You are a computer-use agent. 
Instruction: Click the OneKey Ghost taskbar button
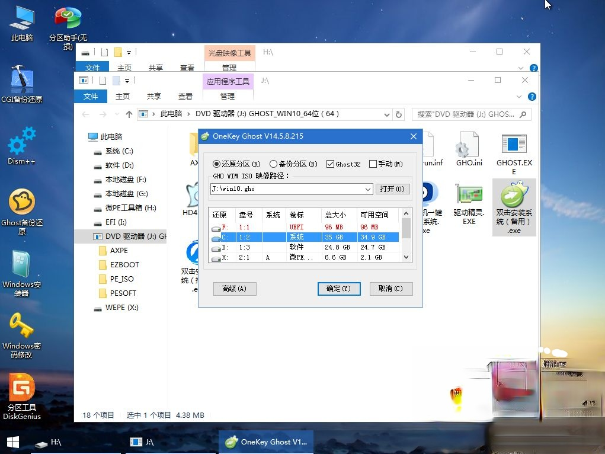pos(266,442)
